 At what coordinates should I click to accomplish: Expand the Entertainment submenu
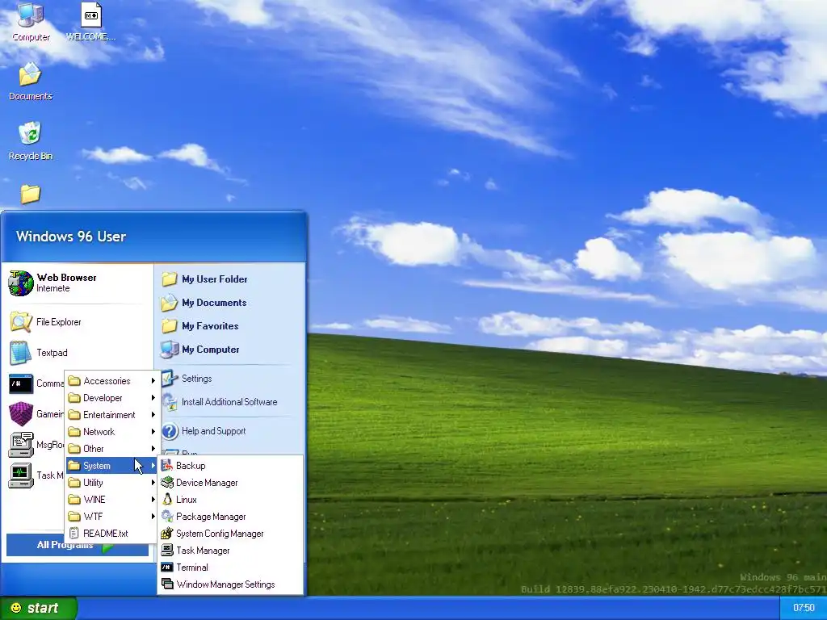pyautogui.click(x=111, y=414)
